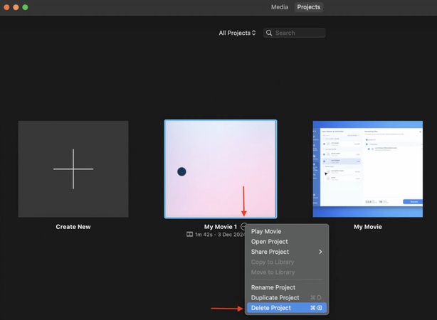
Task: Open the Share Project submenu
Action: pyautogui.click(x=287, y=252)
